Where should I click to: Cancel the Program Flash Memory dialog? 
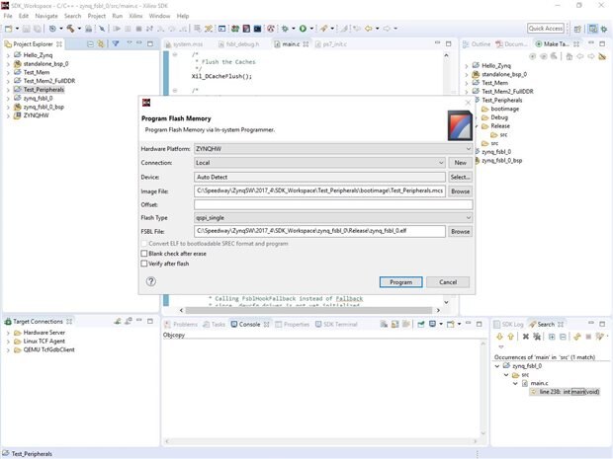(447, 281)
